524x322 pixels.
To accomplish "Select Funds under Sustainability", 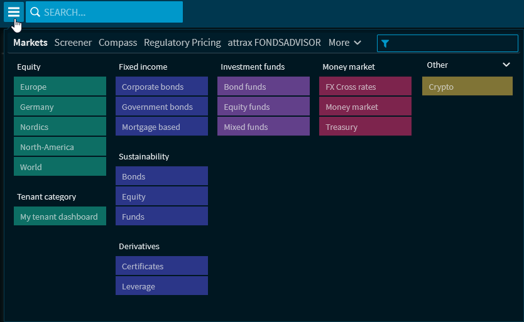I will tap(161, 217).
